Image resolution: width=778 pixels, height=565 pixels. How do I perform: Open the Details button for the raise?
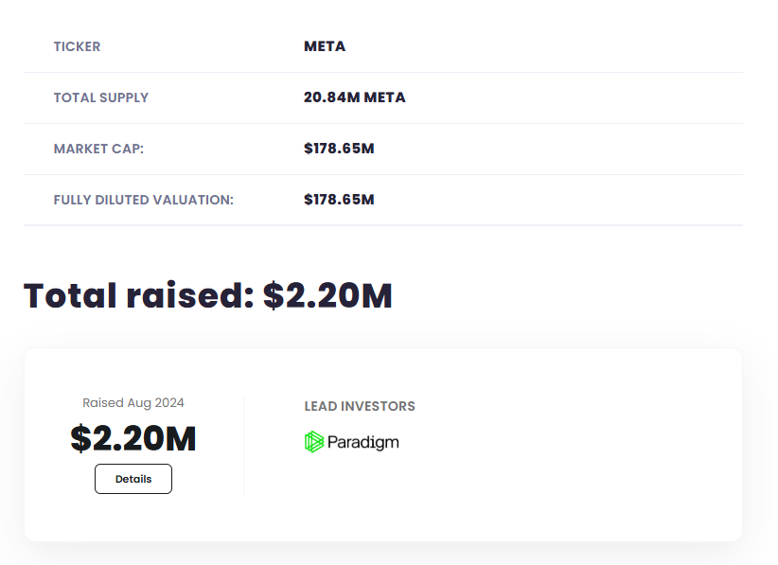point(133,479)
